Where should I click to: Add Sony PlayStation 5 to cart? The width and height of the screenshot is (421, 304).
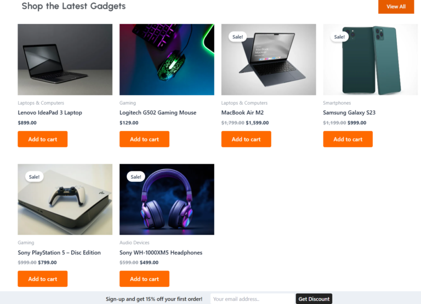click(42, 279)
